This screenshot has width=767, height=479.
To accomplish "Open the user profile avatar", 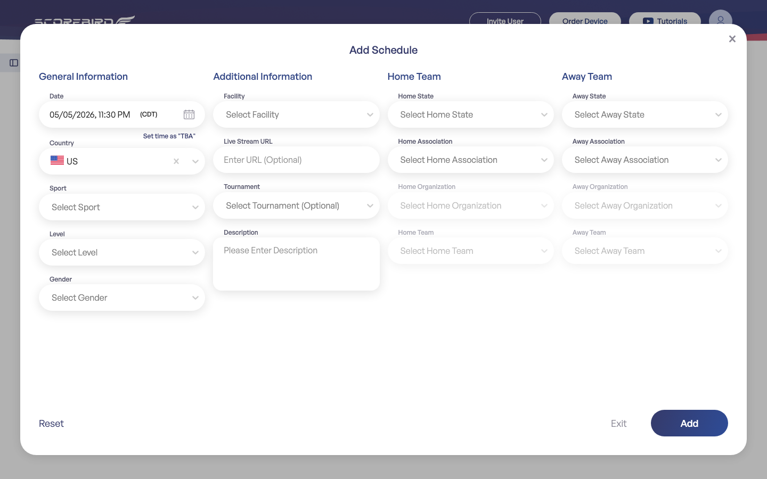I will coord(720,18).
